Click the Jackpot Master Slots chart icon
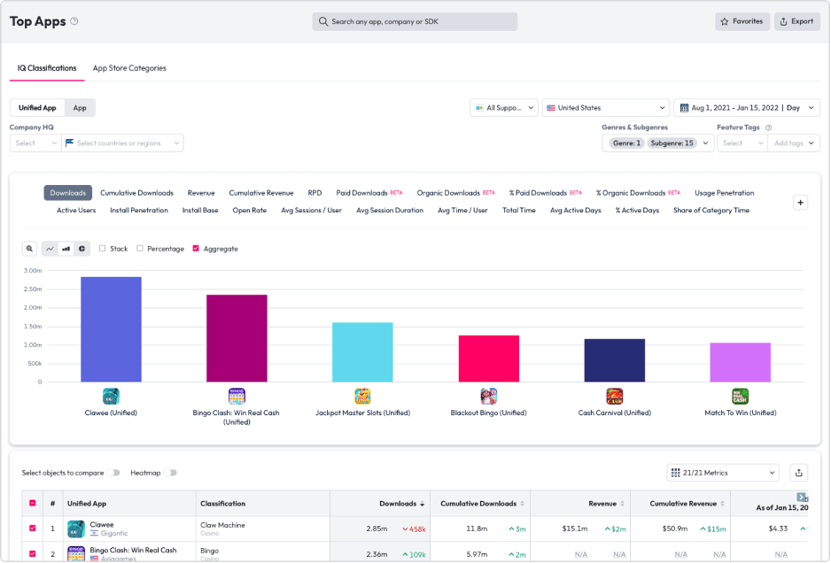This screenshot has width=831, height=563. click(x=362, y=397)
